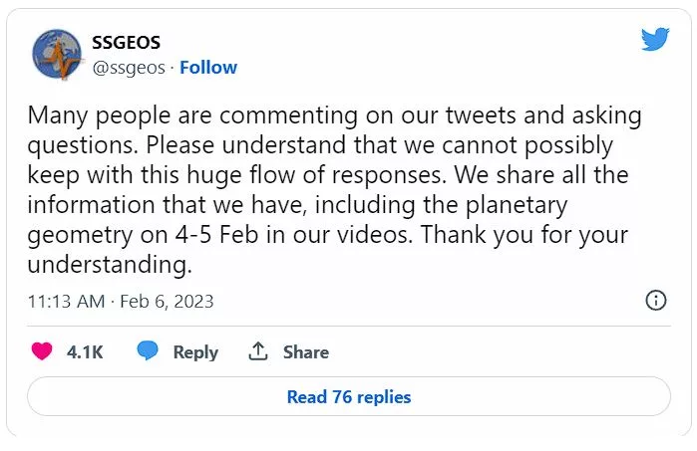Click the phrase "huge flow of responses"
The image size is (697, 451).
coord(316,175)
